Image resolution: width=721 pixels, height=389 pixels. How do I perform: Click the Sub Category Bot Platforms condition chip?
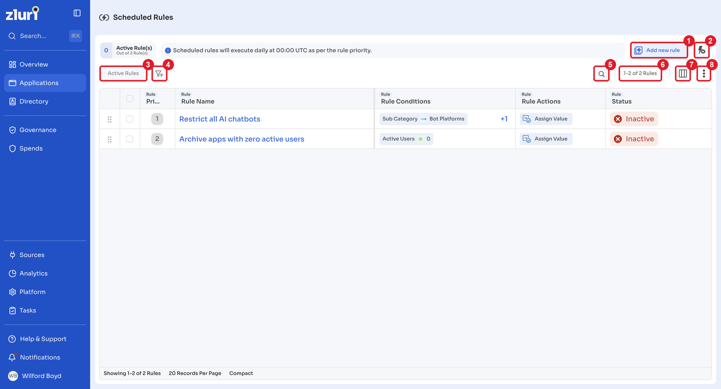(x=423, y=119)
